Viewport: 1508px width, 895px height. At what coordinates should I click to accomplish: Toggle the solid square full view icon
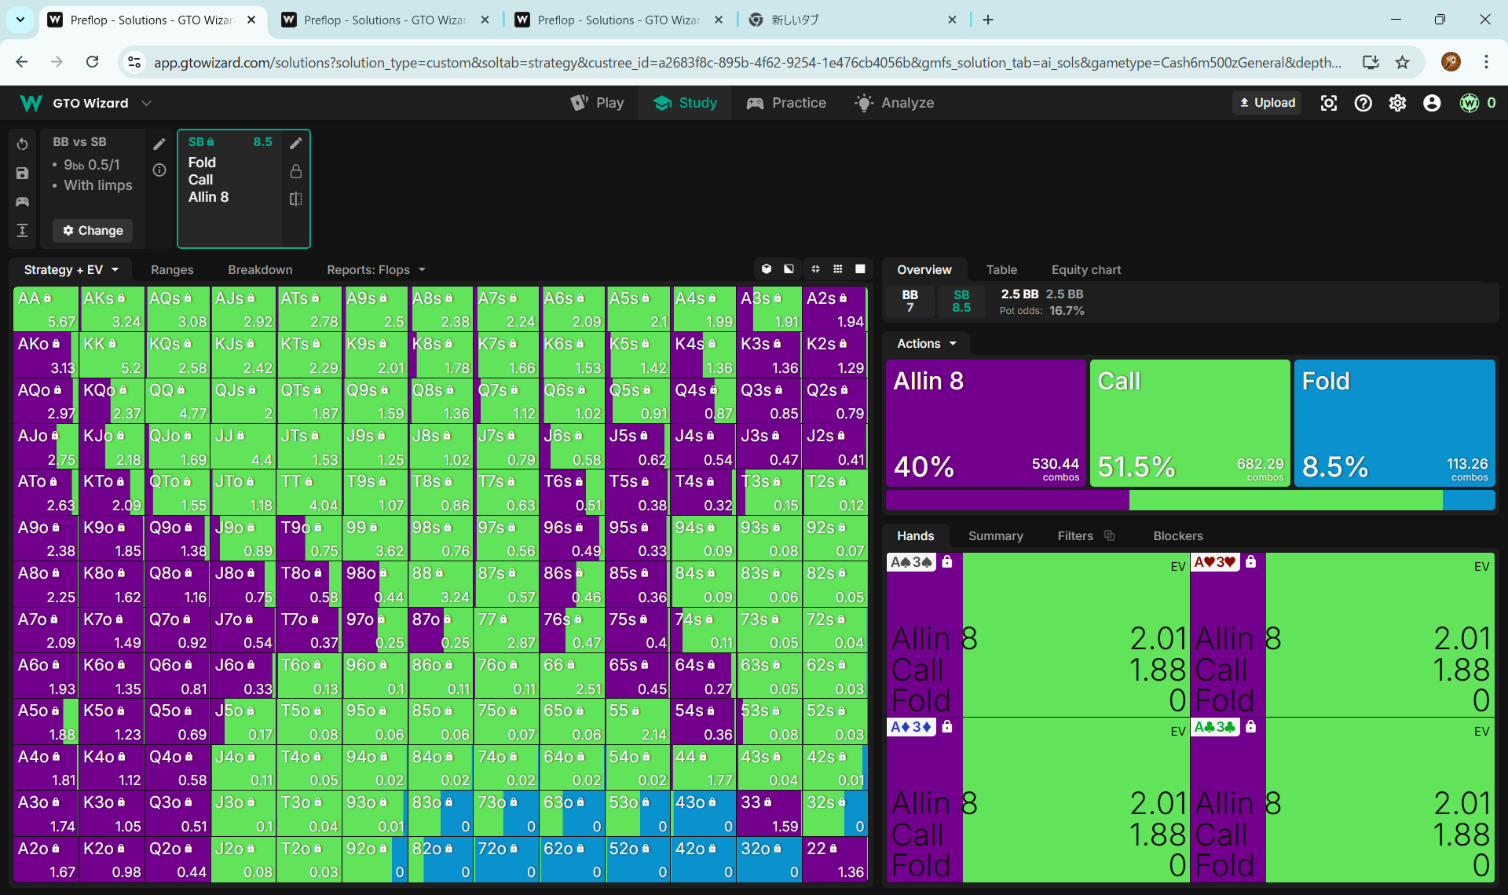860,269
